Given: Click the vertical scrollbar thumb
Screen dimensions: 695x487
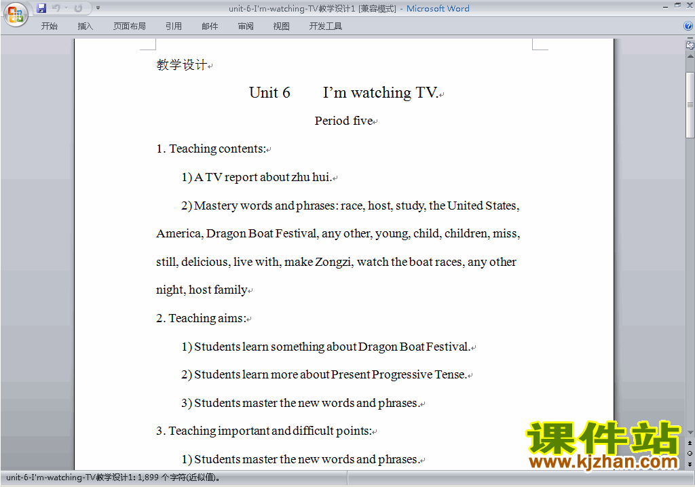Looking at the screenshot, I should [x=690, y=105].
